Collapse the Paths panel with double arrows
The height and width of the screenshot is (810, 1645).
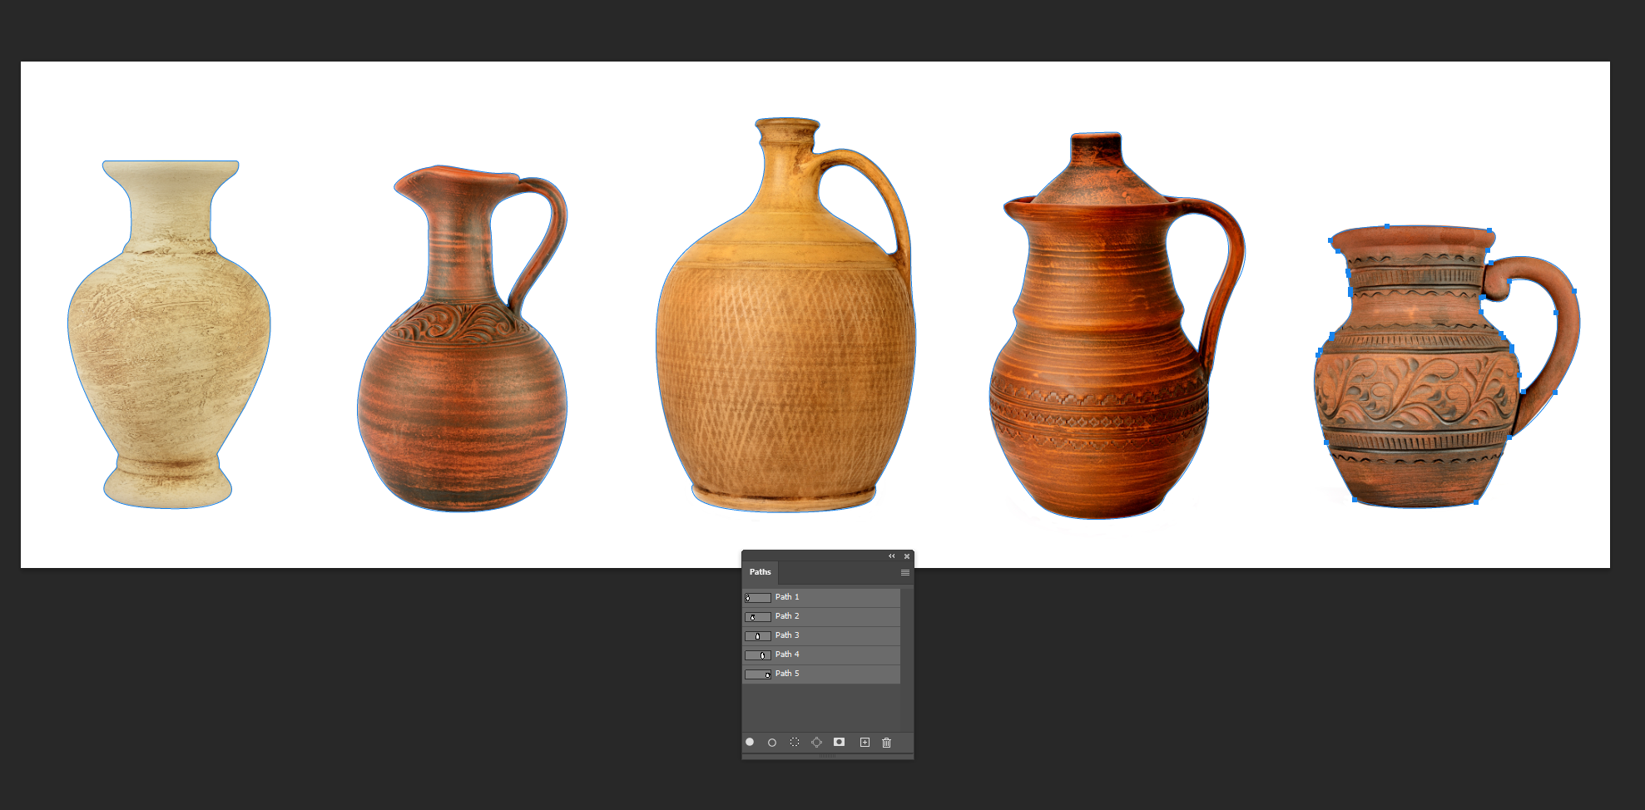pyautogui.click(x=891, y=556)
